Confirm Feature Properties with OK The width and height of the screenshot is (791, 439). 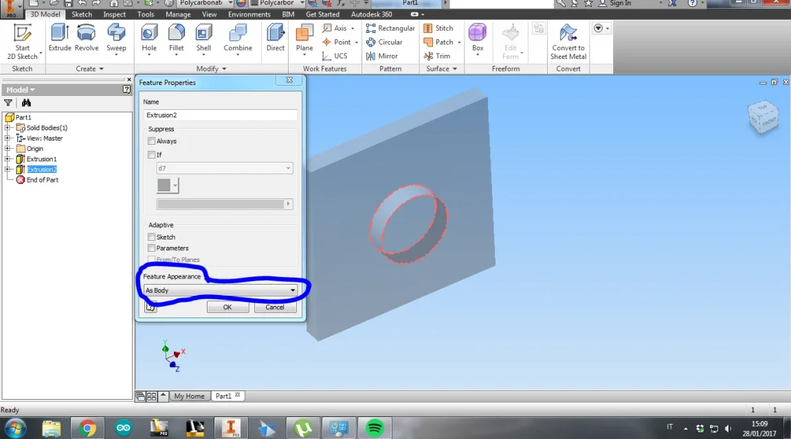227,307
